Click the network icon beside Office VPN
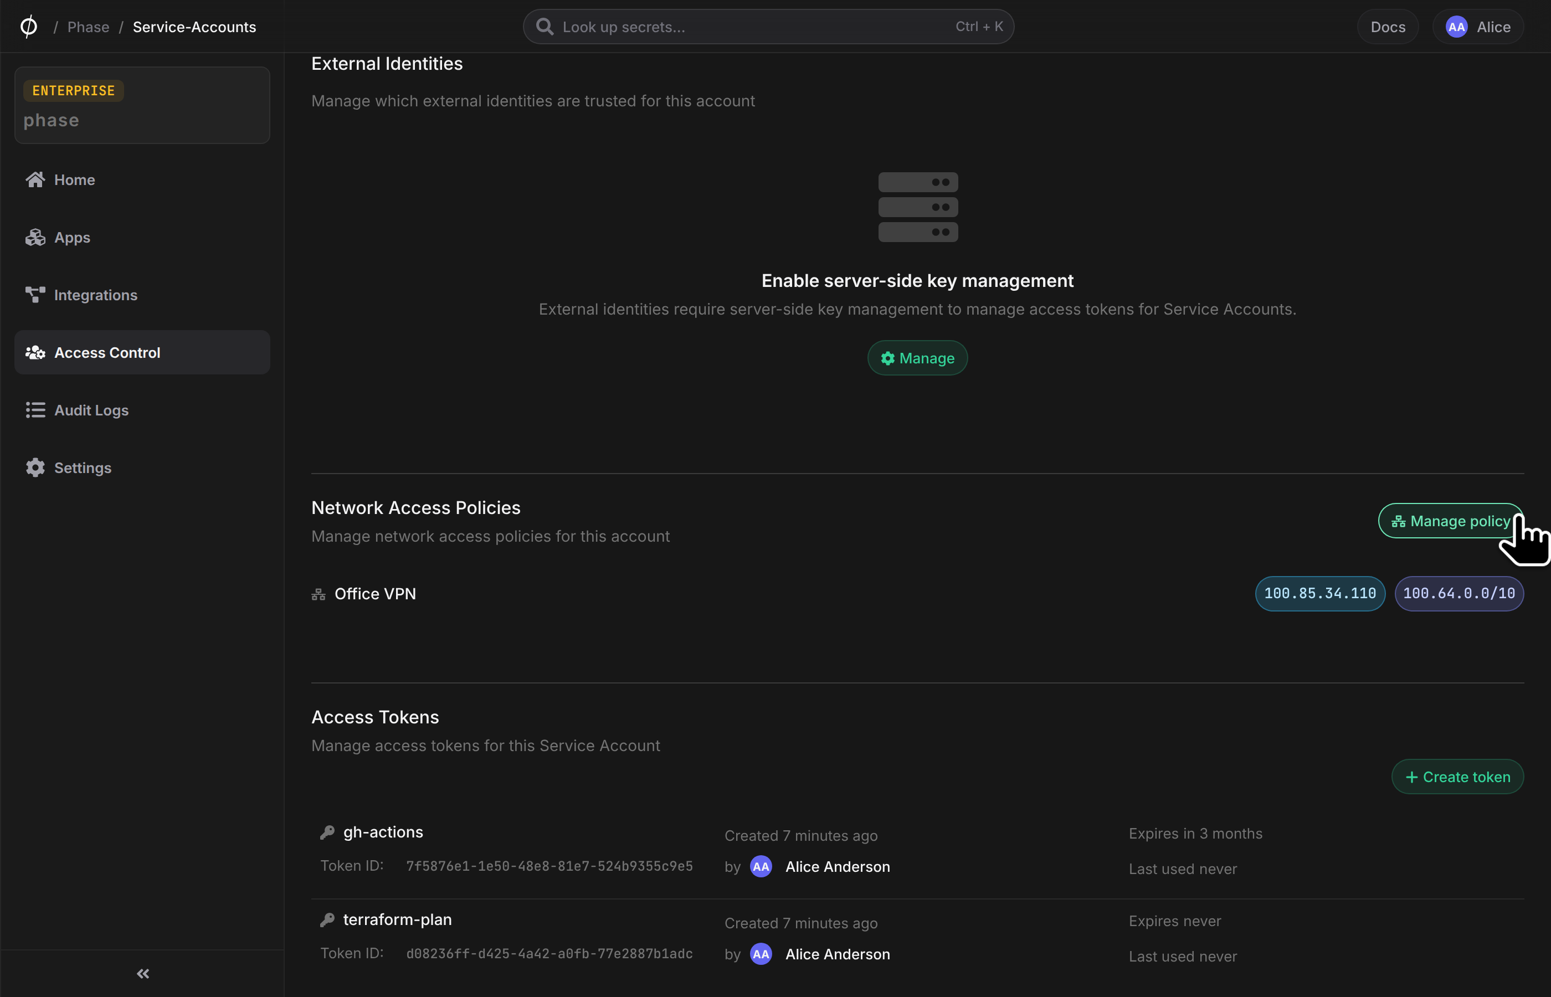This screenshot has height=997, width=1551. pos(319,594)
